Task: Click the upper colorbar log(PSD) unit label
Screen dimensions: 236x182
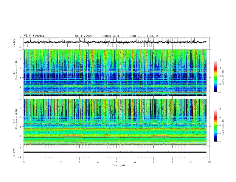Action: 223,76
